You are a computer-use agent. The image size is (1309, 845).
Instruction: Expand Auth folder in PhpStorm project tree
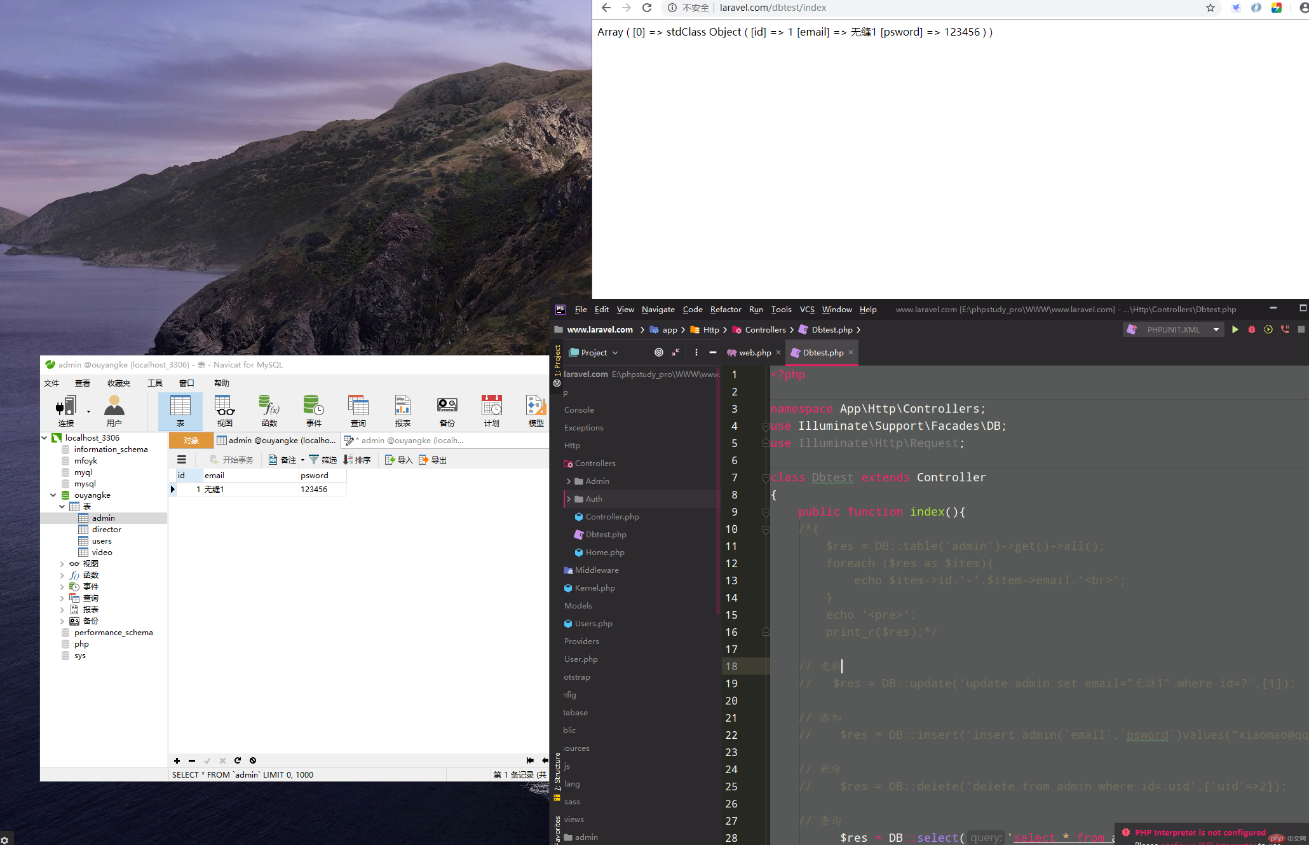569,499
